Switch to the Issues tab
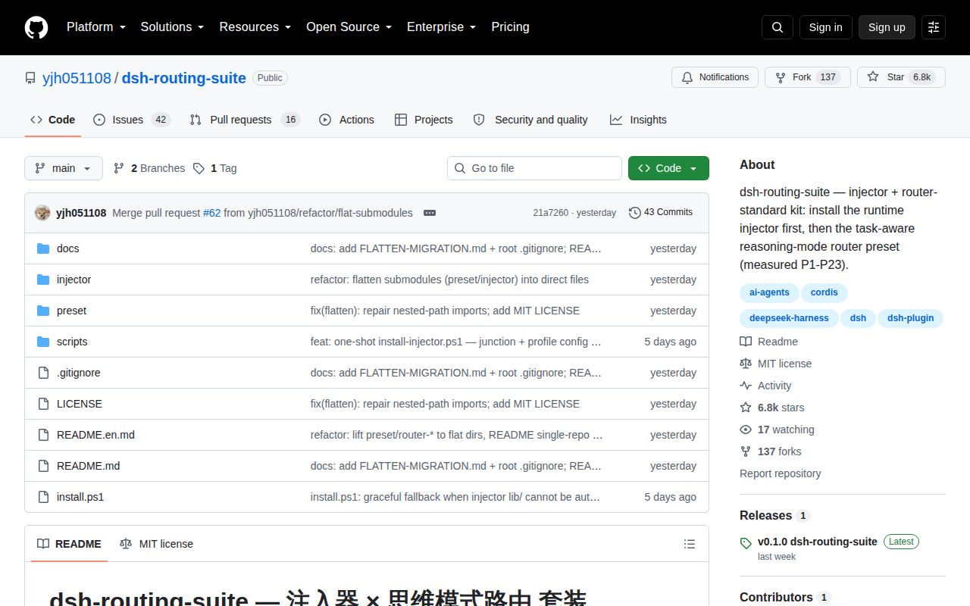 pos(132,120)
